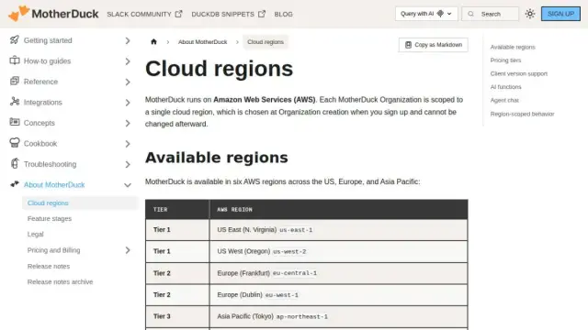Expand the Getting started section
This screenshot has height=330, width=588.
pyautogui.click(x=128, y=40)
